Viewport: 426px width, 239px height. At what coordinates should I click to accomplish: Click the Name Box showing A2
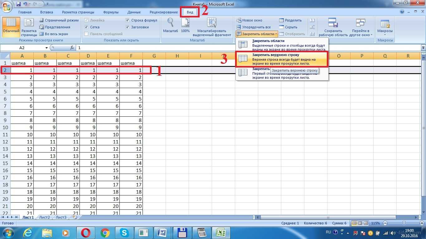coord(22,48)
